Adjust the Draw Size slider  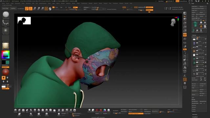coord(99,9)
